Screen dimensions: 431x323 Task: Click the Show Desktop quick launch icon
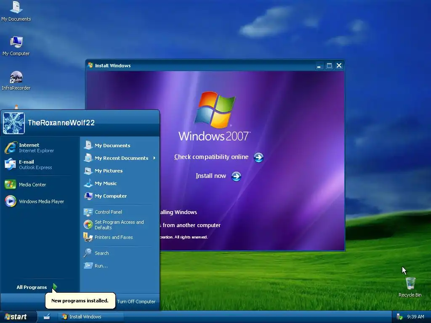point(47,317)
